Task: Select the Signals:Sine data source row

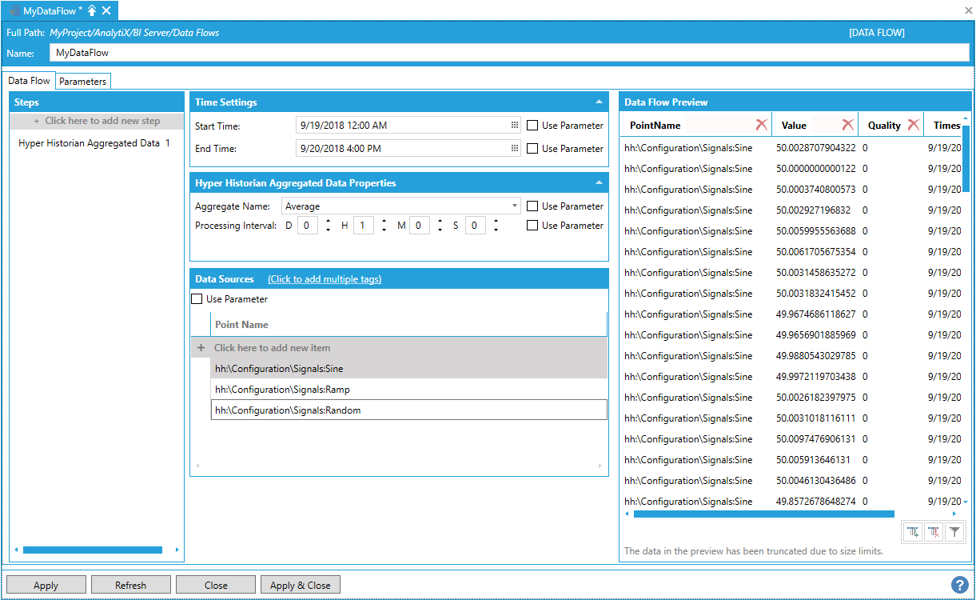Action: tap(408, 369)
